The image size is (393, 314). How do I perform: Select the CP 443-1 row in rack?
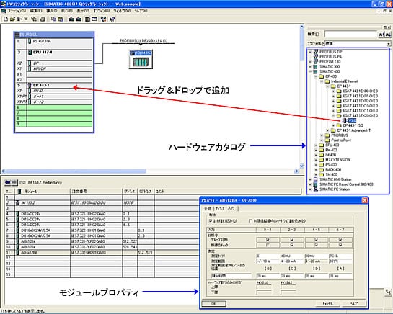[54, 85]
